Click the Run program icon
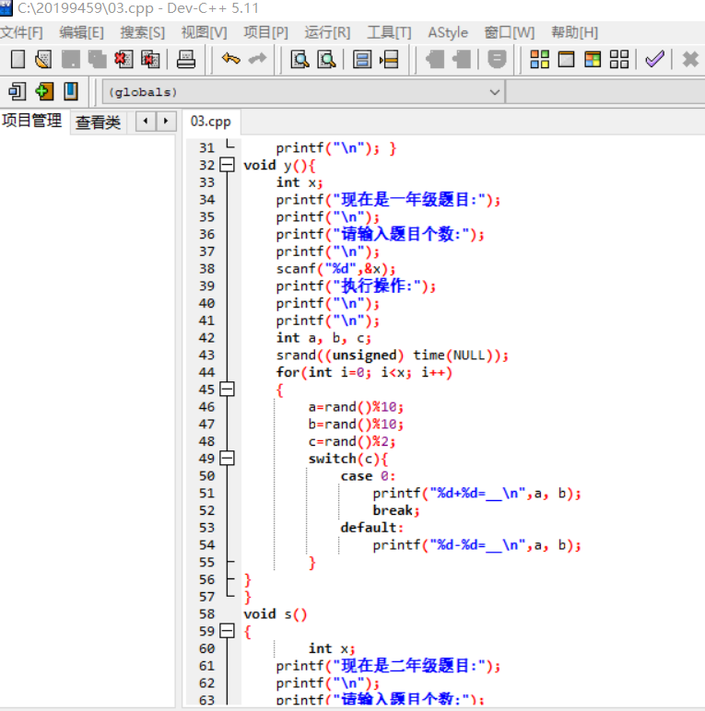 tap(566, 60)
